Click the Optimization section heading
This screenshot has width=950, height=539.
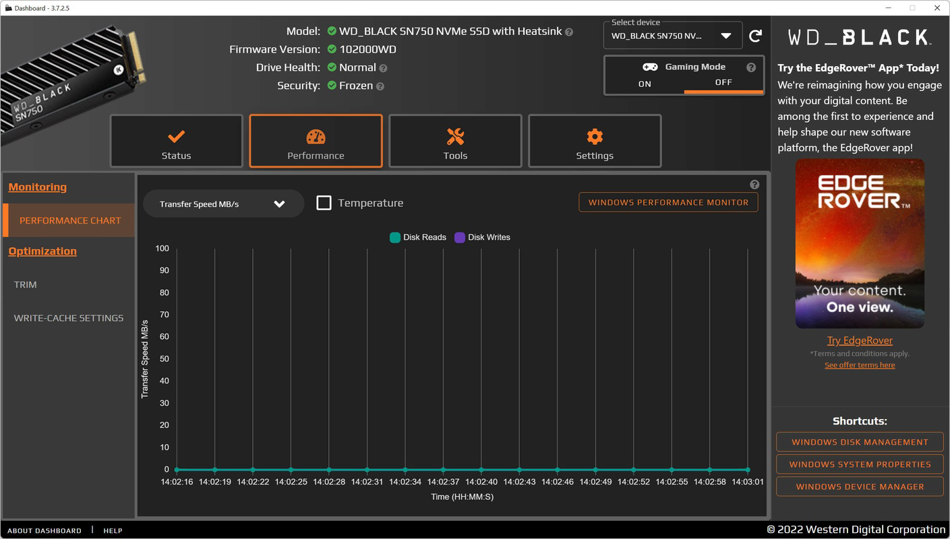click(x=42, y=251)
